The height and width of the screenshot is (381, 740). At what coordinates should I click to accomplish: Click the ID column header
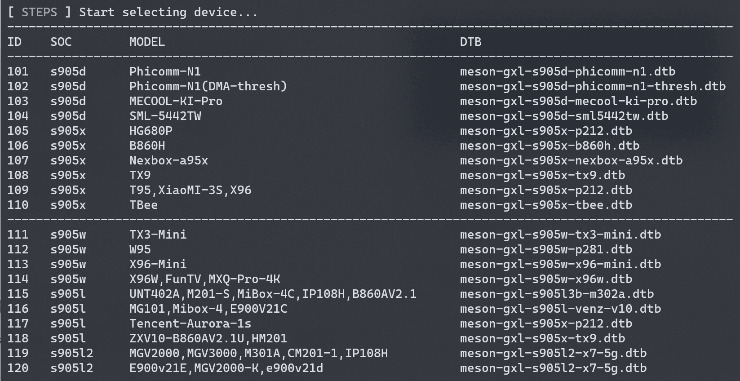[x=14, y=42]
